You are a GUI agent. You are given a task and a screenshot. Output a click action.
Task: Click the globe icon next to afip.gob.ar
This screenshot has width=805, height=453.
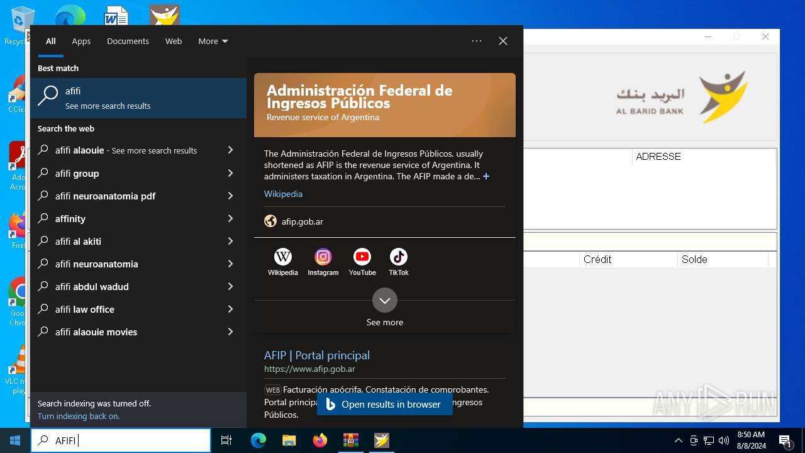coord(270,221)
